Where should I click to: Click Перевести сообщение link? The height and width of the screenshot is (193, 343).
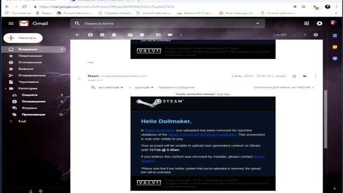click(x=176, y=87)
